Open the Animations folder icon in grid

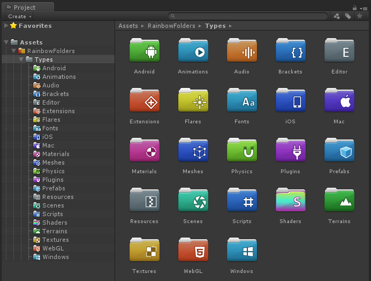193,50
